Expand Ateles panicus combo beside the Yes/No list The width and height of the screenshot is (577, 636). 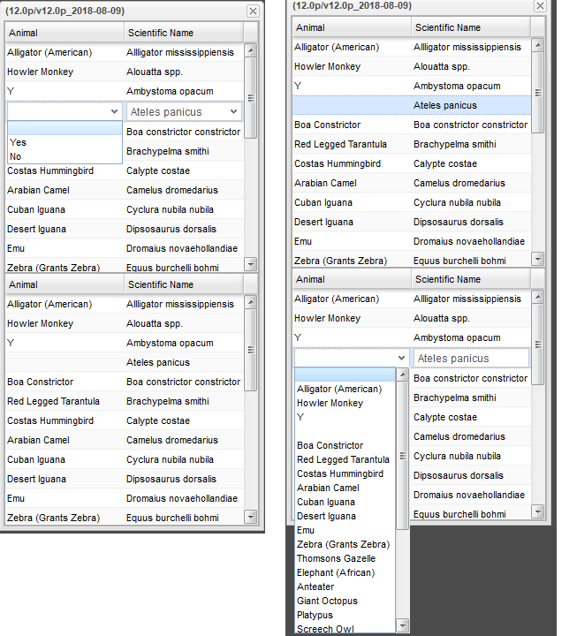click(233, 112)
